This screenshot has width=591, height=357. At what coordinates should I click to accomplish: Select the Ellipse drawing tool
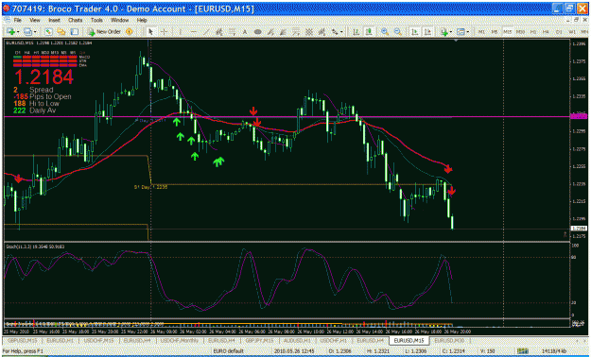(x=258, y=32)
